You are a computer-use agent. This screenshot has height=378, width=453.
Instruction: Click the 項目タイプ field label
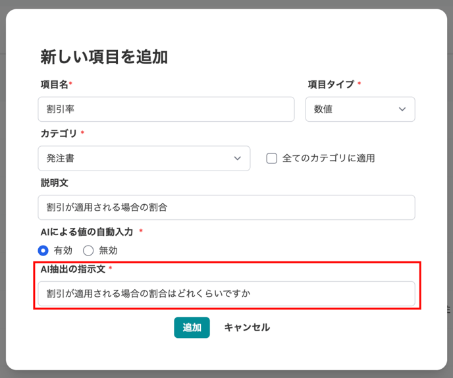(x=331, y=84)
